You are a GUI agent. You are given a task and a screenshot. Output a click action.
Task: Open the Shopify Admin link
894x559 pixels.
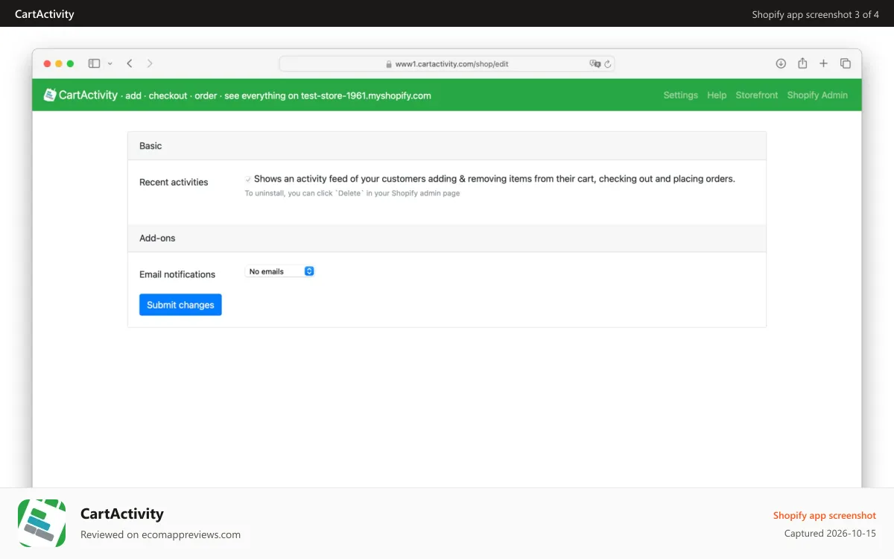pyautogui.click(x=817, y=95)
